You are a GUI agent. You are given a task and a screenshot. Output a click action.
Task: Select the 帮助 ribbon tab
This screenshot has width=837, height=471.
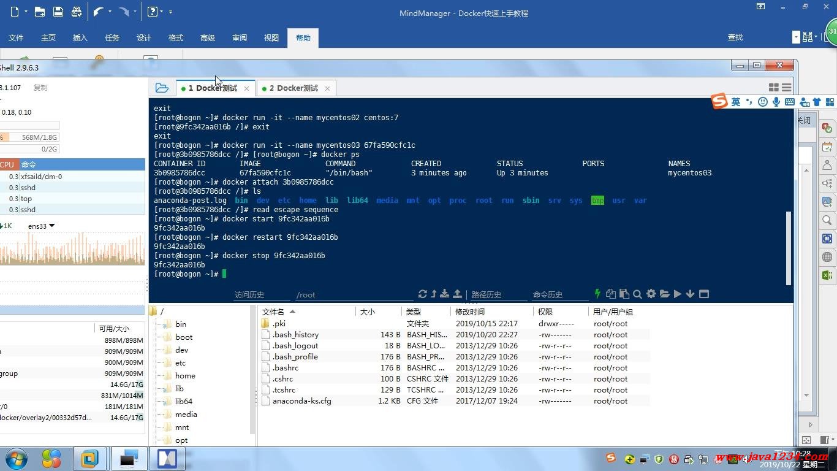[x=303, y=37]
